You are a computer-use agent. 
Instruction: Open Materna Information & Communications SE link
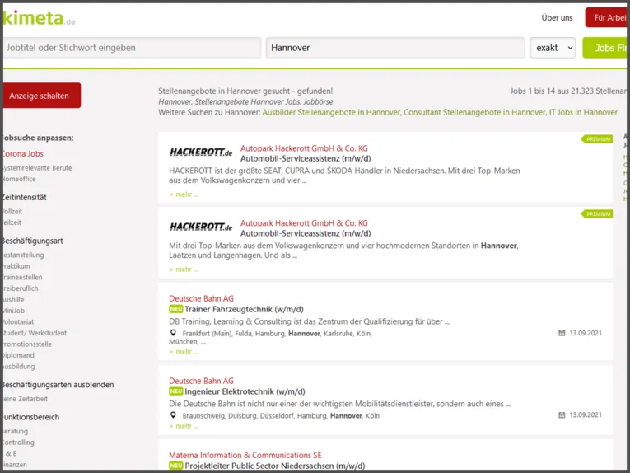coord(245,456)
